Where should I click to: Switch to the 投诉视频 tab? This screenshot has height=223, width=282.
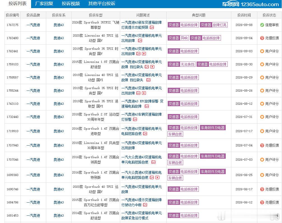pos(71,4)
